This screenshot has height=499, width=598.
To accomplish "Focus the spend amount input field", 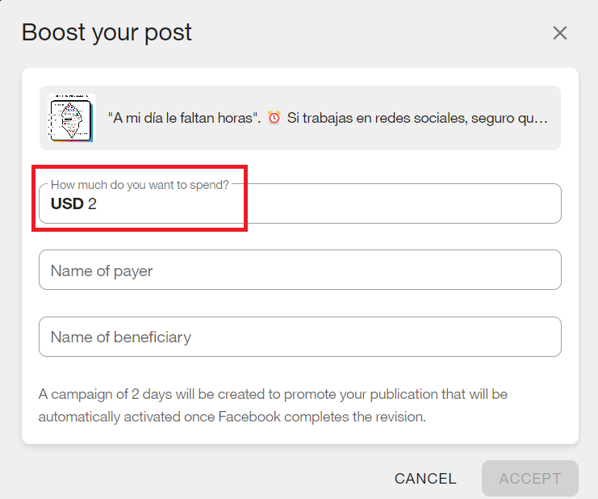I will [x=323, y=204].
